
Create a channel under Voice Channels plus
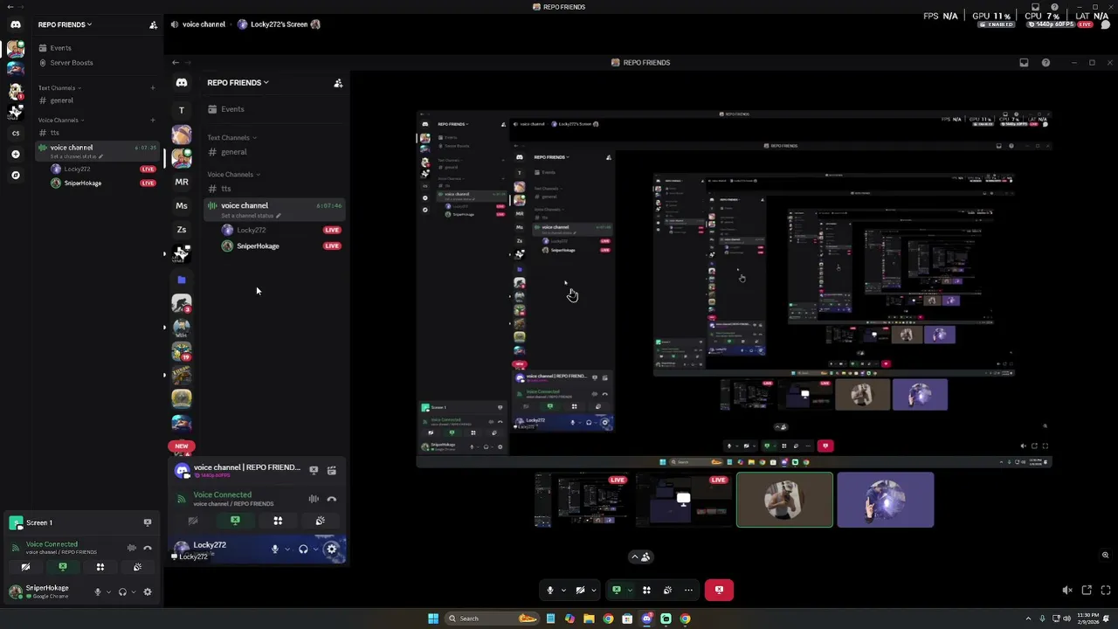point(153,120)
